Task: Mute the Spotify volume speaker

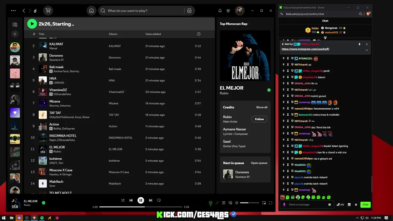Action: click(x=236, y=203)
